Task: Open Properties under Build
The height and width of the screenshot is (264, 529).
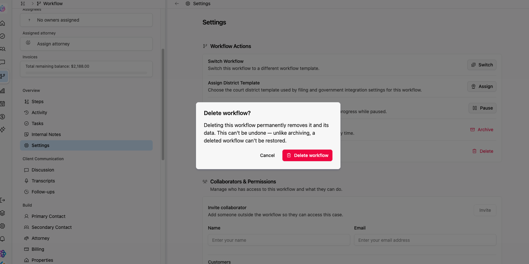Action: tap(86, 260)
